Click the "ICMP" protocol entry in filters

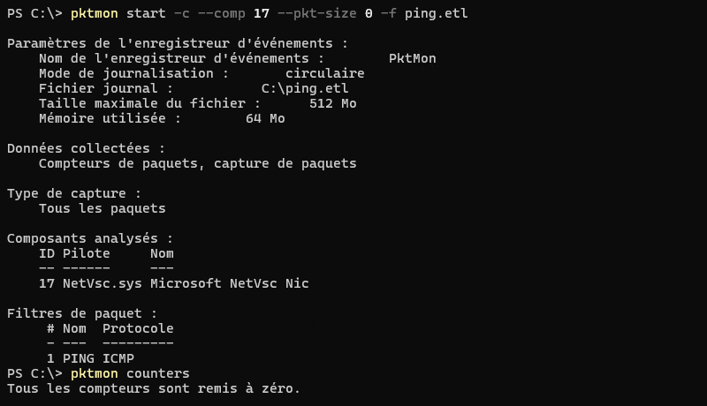pos(118,358)
